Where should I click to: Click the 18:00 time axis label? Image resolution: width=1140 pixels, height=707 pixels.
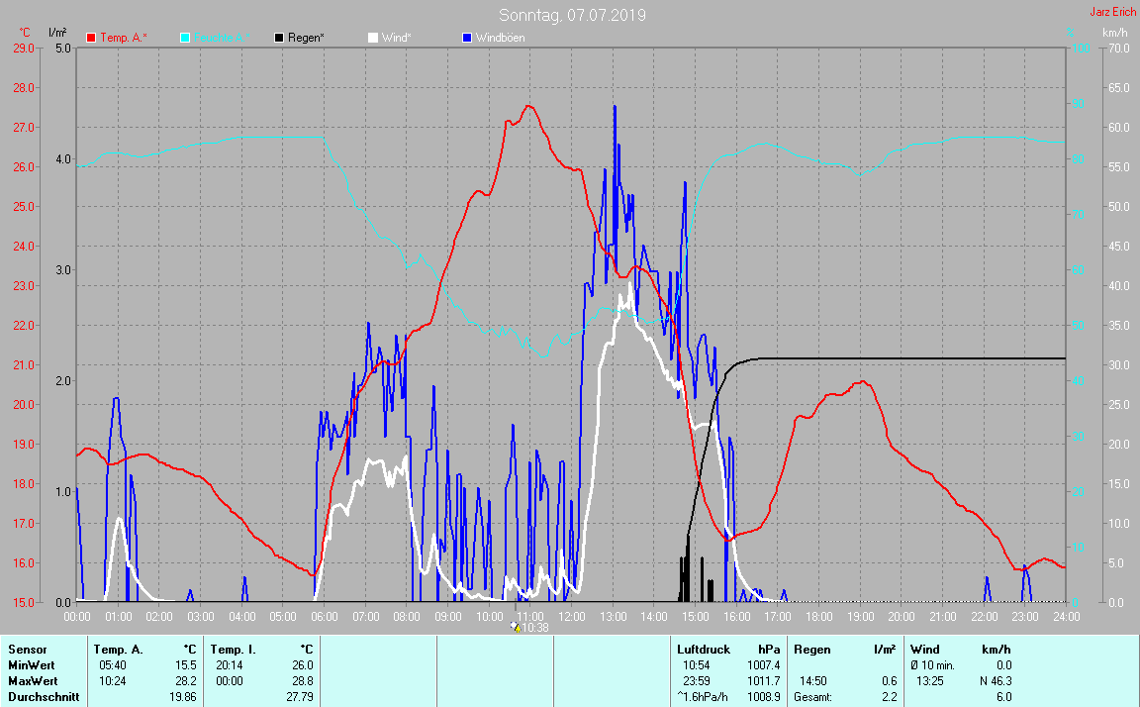[x=818, y=617]
